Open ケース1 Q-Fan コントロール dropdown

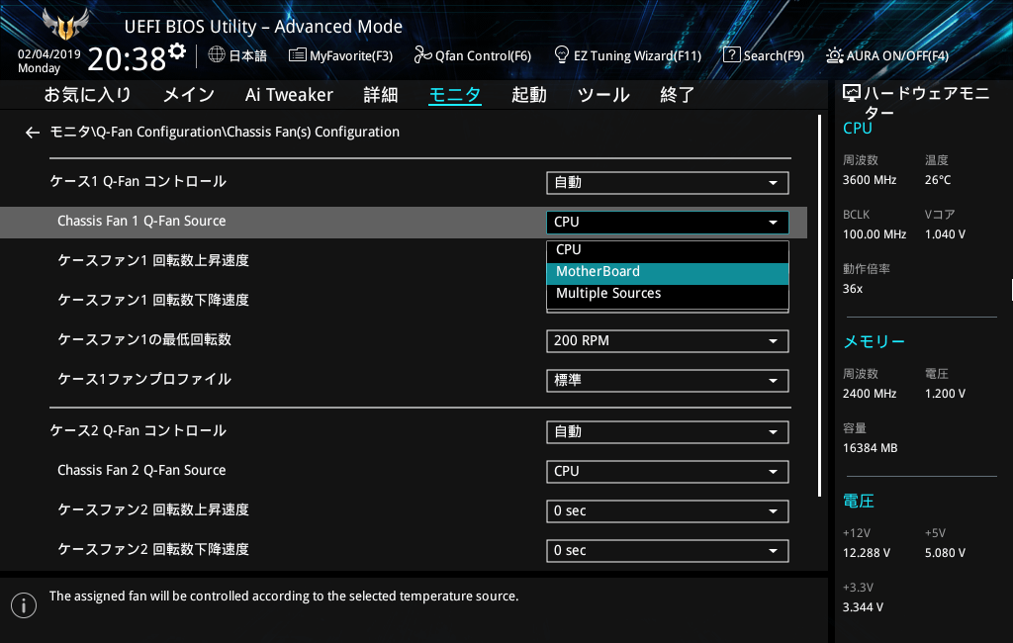pos(668,183)
